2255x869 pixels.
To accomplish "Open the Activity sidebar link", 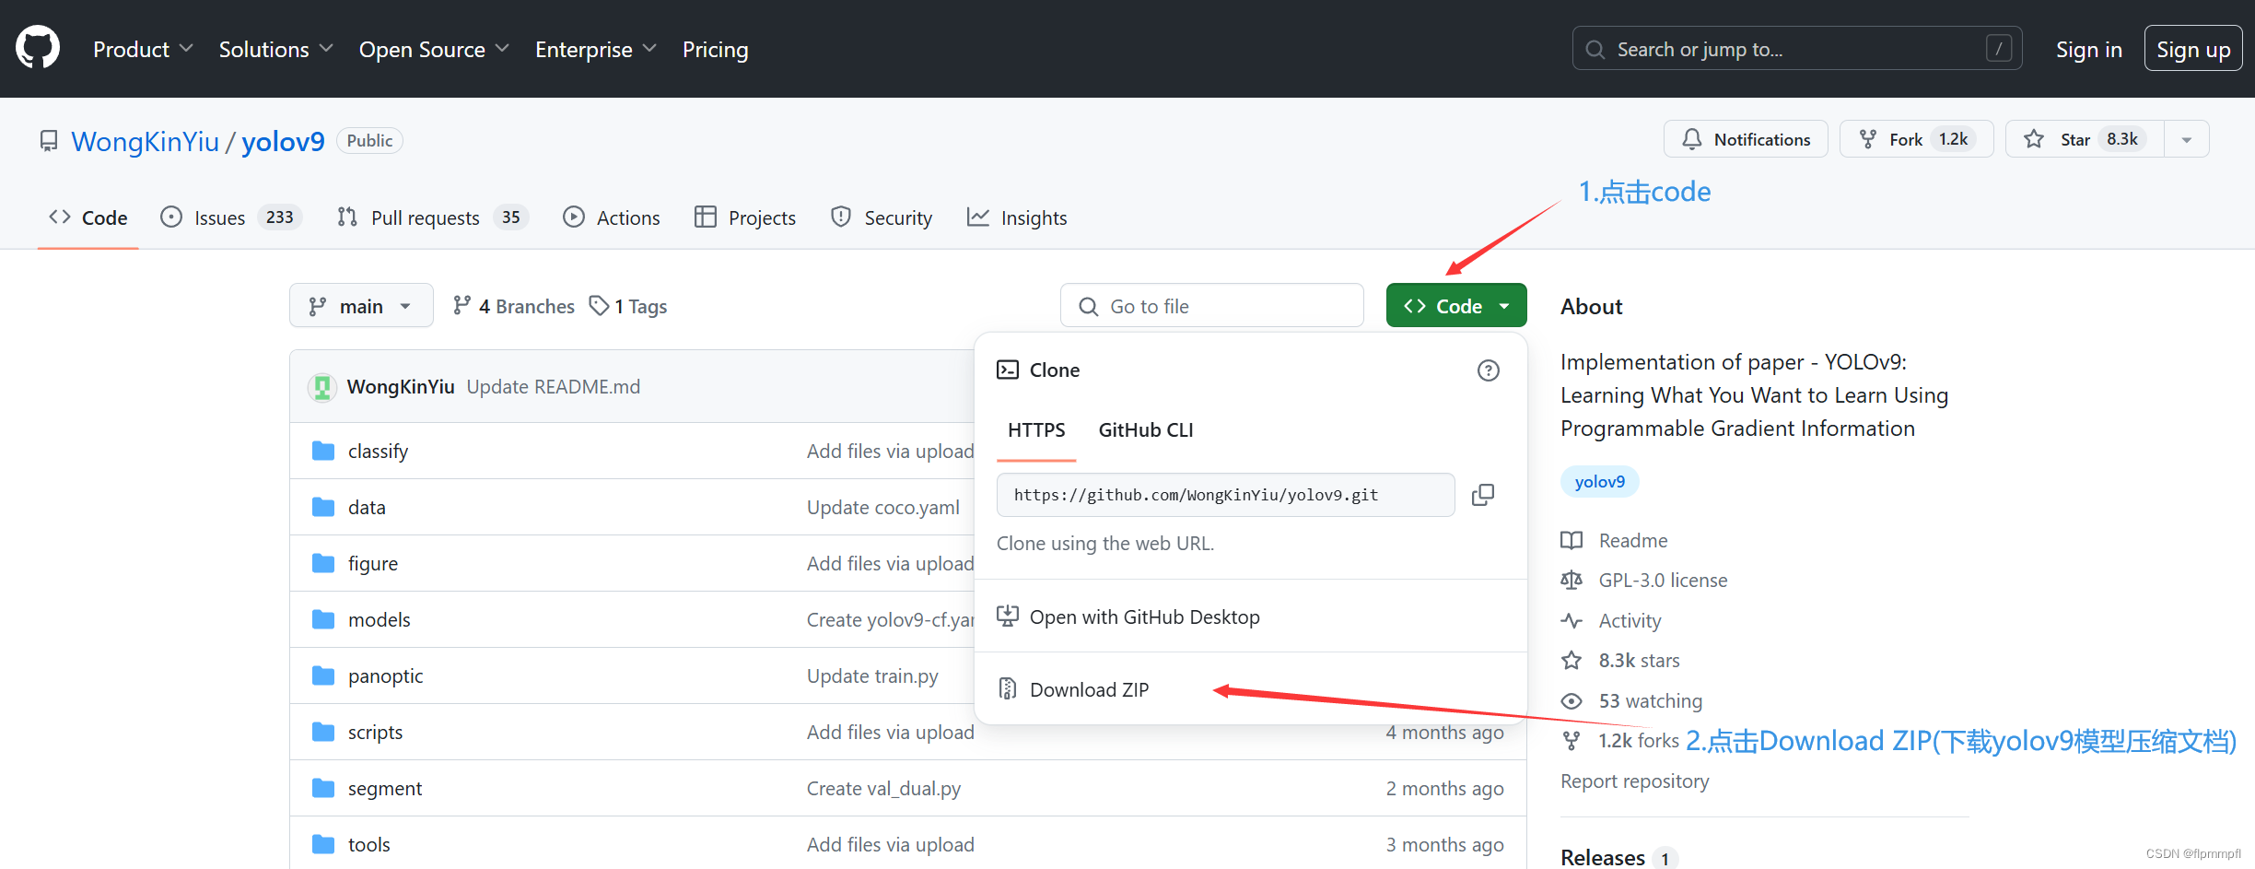I will coord(1612,620).
